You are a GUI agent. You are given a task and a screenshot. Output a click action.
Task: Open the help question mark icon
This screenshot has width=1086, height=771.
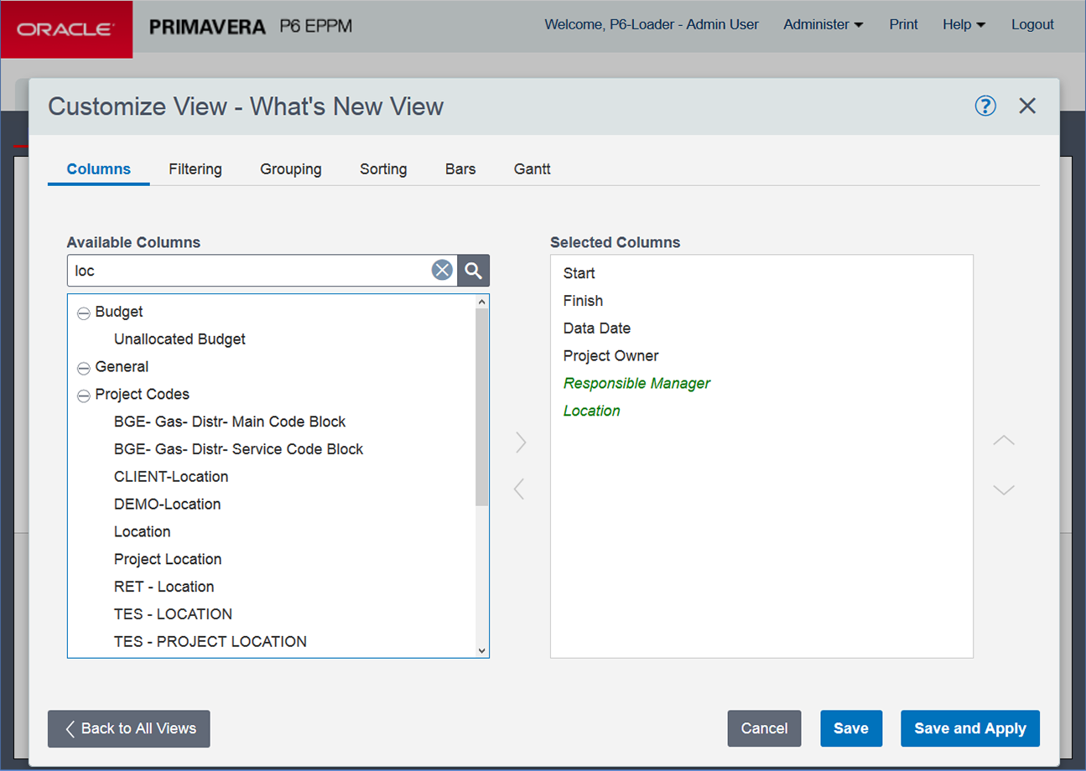coord(985,106)
